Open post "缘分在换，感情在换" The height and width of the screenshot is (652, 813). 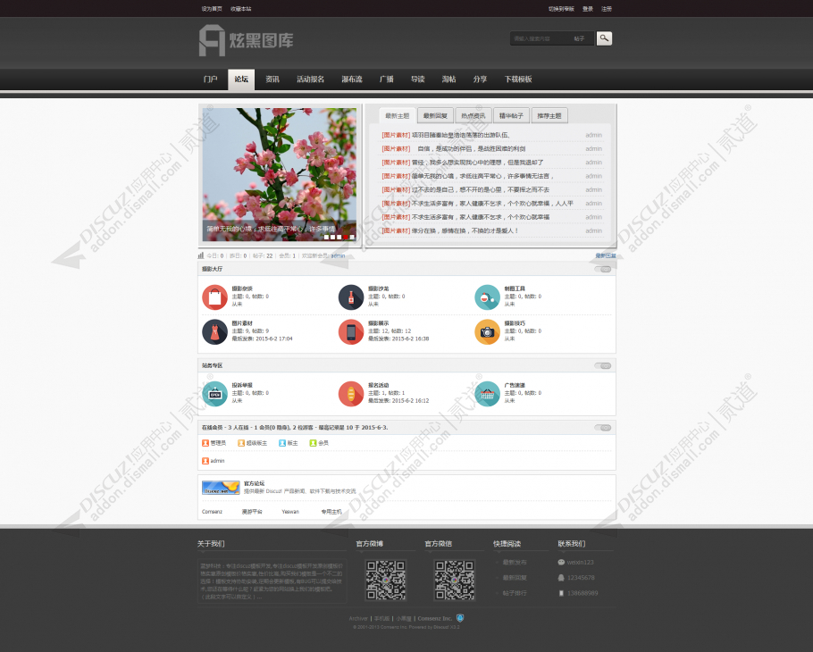coord(465,230)
